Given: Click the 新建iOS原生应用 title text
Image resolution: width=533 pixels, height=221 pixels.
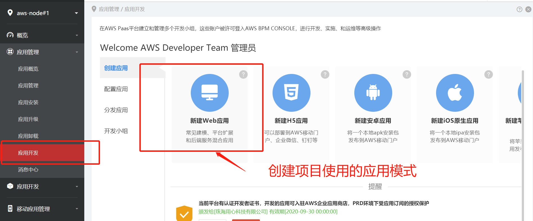Looking at the screenshot, I should (x=455, y=121).
